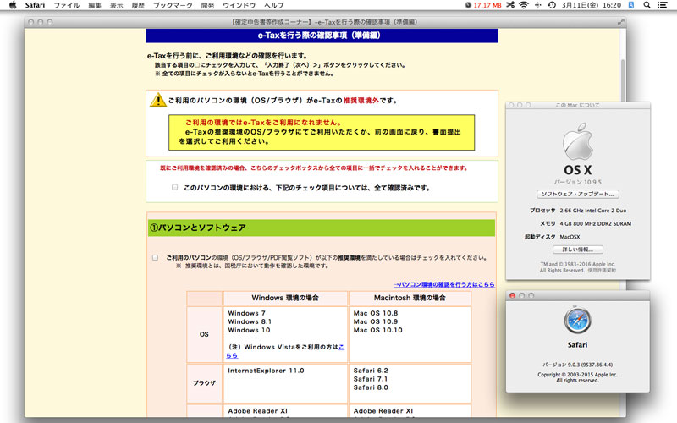Click the Time Machine icon
The image size is (677, 423).
tap(552, 5)
